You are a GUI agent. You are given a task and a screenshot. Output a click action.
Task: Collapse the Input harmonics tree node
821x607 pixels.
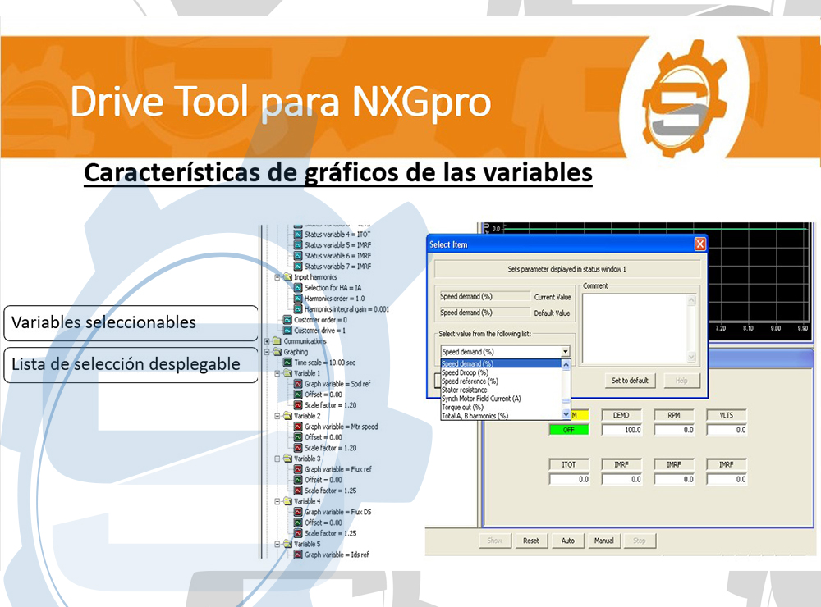pyautogui.click(x=277, y=277)
